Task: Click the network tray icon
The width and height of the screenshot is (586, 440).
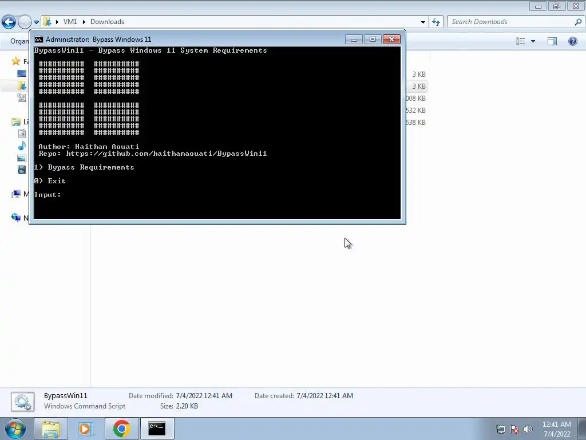Action: (x=500, y=429)
